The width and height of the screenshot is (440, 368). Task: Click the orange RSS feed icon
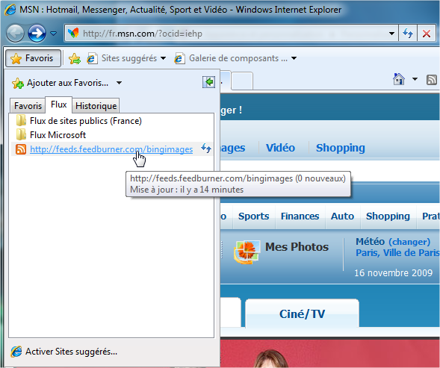tap(21, 149)
